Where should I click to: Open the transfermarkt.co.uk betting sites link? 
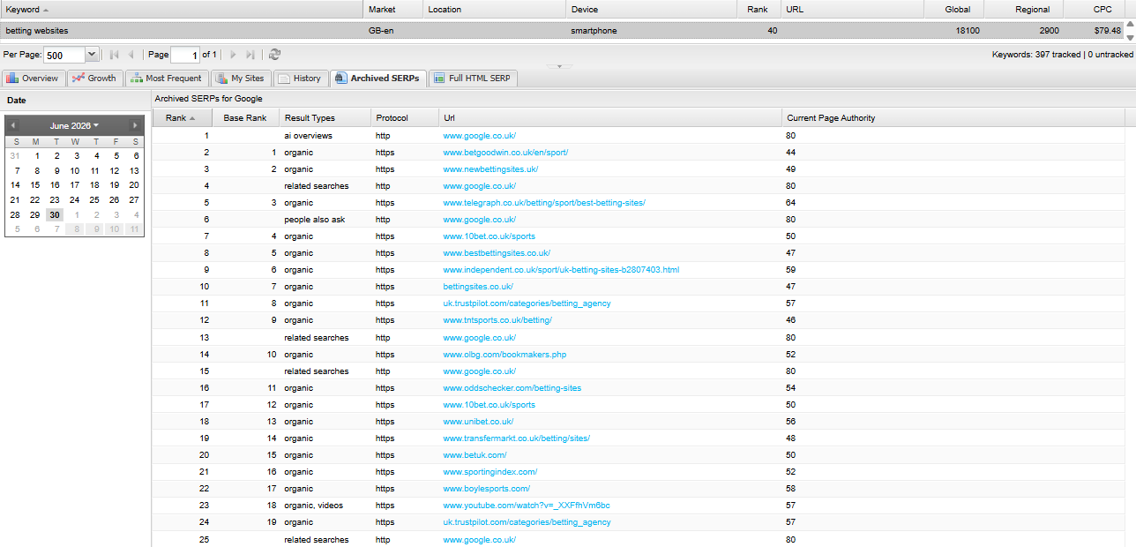pos(517,438)
